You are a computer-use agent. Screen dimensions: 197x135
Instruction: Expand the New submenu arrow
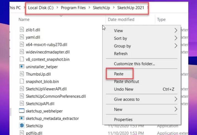pos(176,109)
